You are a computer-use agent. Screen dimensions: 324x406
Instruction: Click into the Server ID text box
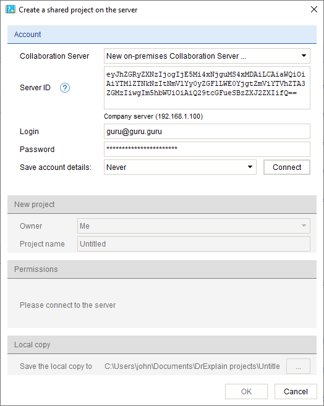coord(207,88)
